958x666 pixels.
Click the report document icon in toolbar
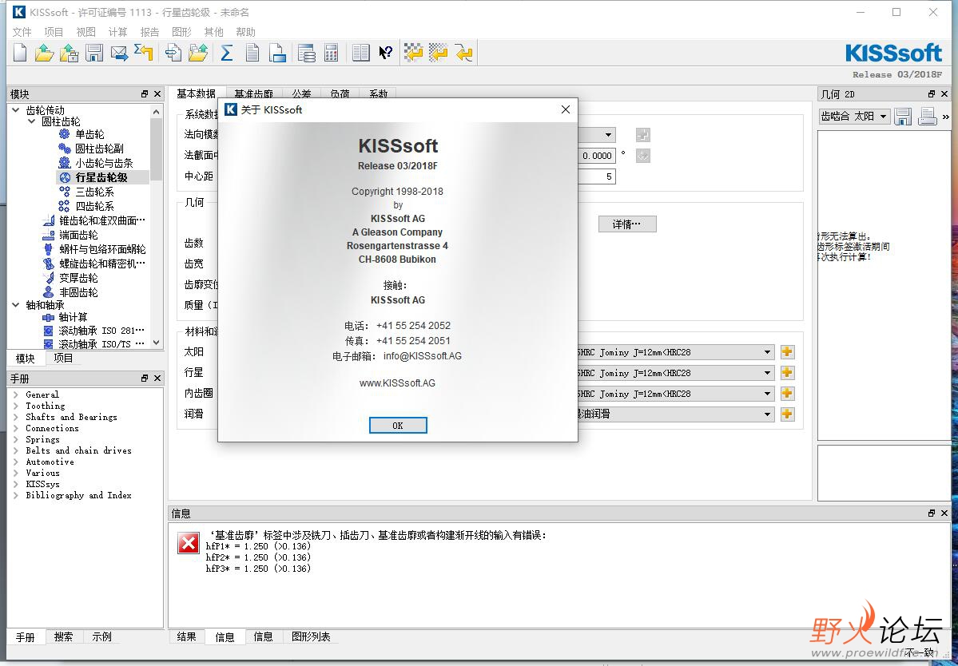click(252, 54)
